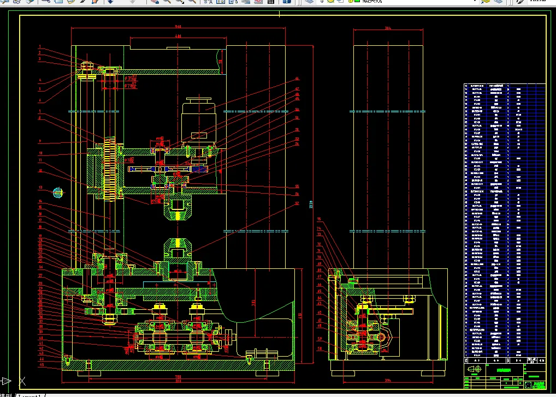
Task: Select the vertical "313" dimension in the base
Action: coord(253,303)
